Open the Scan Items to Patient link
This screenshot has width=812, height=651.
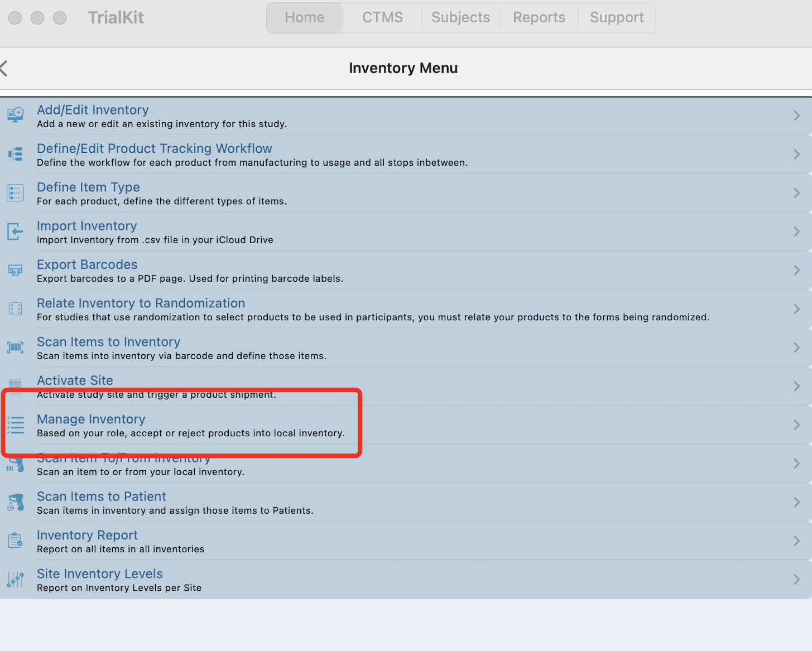pyautogui.click(x=102, y=496)
